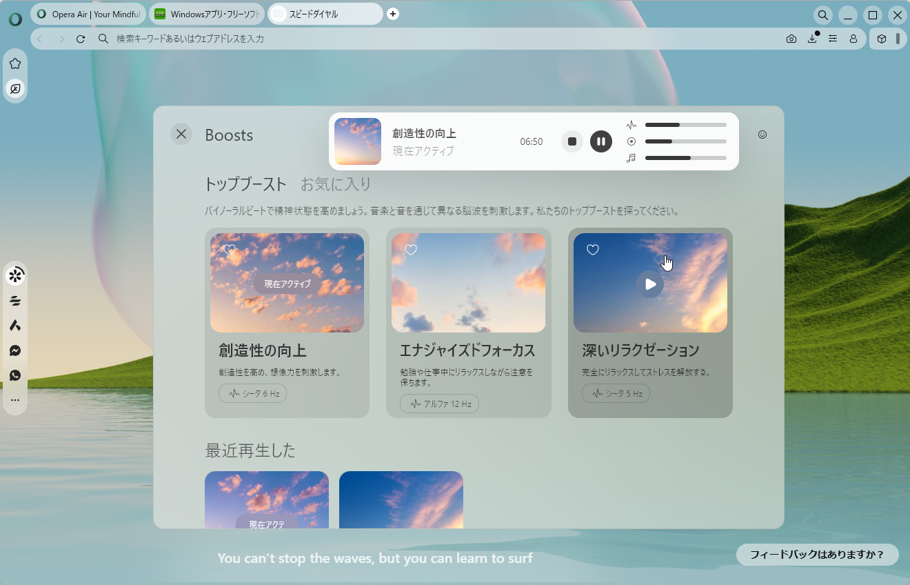
Task: Pause the active boost
Action: coord(601,141)
